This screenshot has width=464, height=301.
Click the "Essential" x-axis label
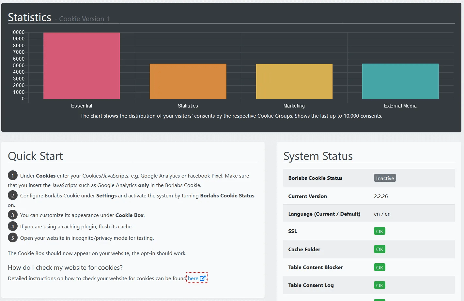[x=82, y=106]
